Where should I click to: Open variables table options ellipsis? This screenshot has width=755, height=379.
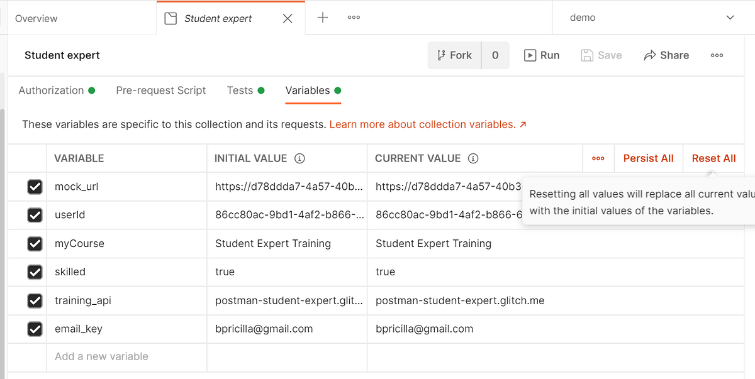[598, 158]
